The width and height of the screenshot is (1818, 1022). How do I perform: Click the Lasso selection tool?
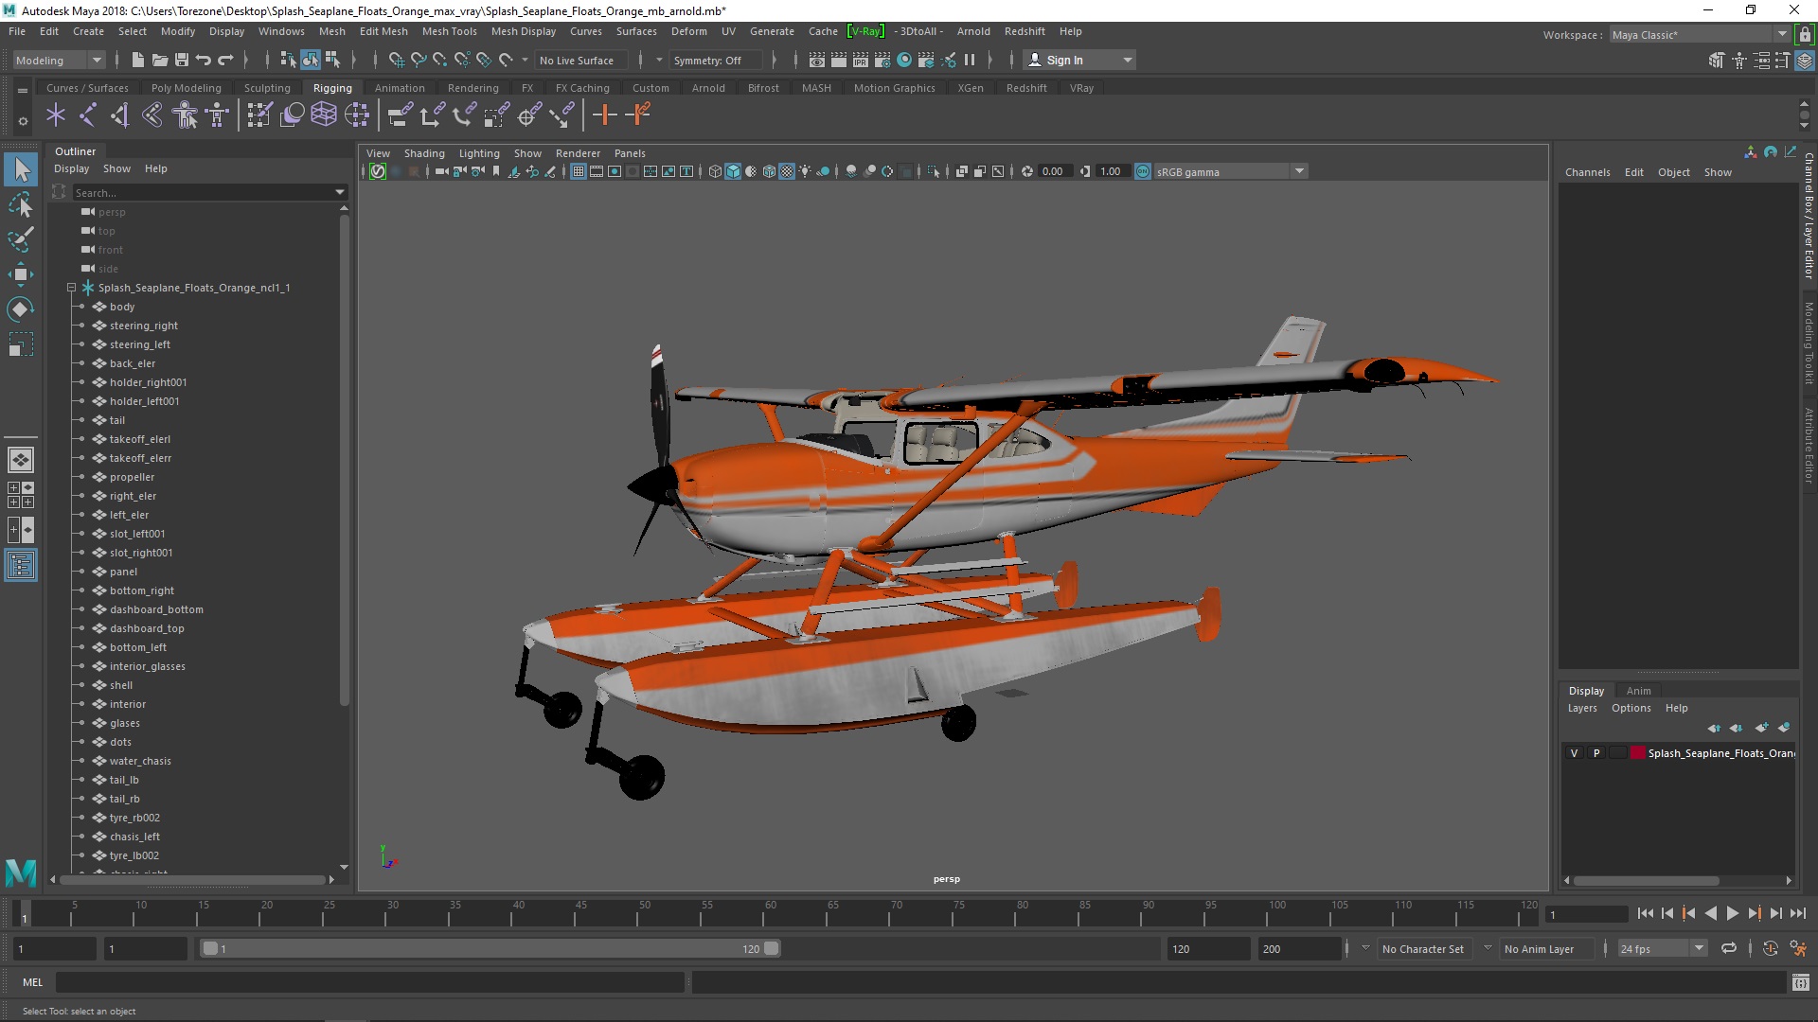[x=21, y=203]
